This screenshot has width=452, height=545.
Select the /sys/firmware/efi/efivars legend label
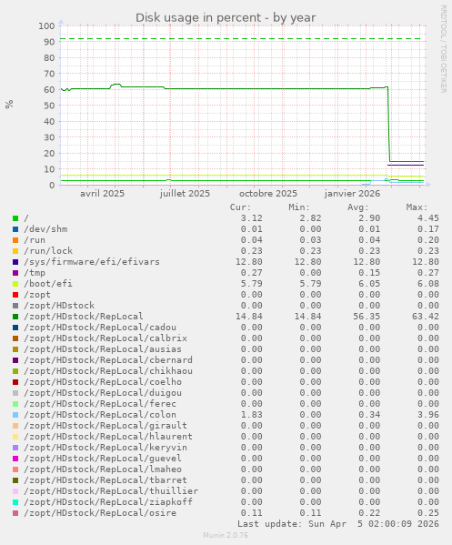(92, 262)
